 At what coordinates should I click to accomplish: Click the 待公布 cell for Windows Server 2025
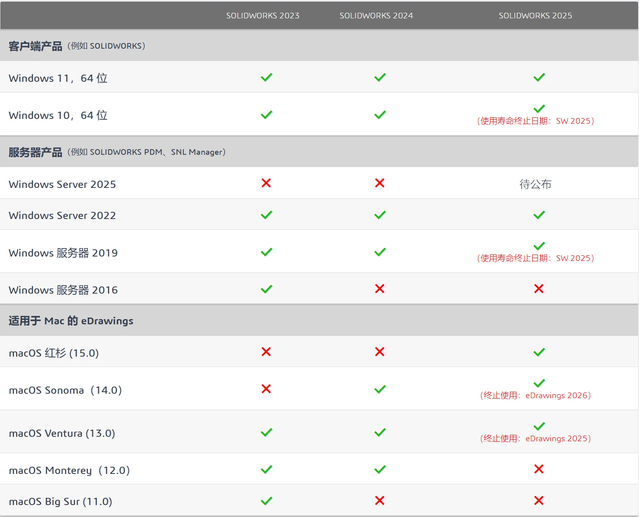[x=535, y=184]
